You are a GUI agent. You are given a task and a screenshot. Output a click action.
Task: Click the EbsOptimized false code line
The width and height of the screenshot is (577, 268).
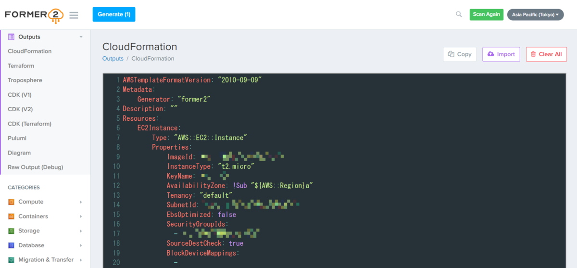pyautogui.click(x=201, y=215)
